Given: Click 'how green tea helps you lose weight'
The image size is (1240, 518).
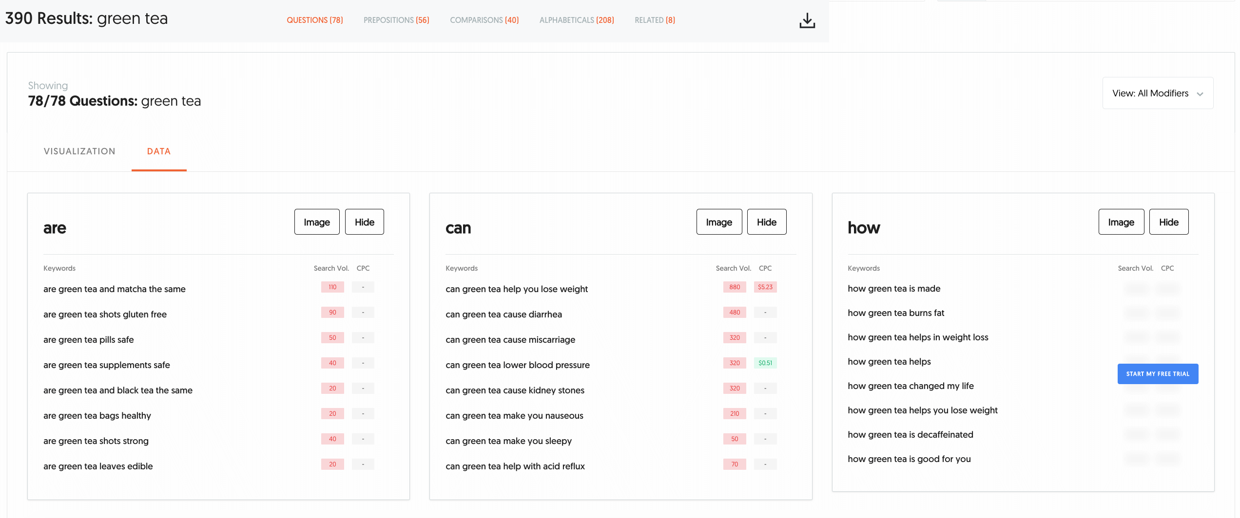Looking at the screenshot, I should click(923, 410).
